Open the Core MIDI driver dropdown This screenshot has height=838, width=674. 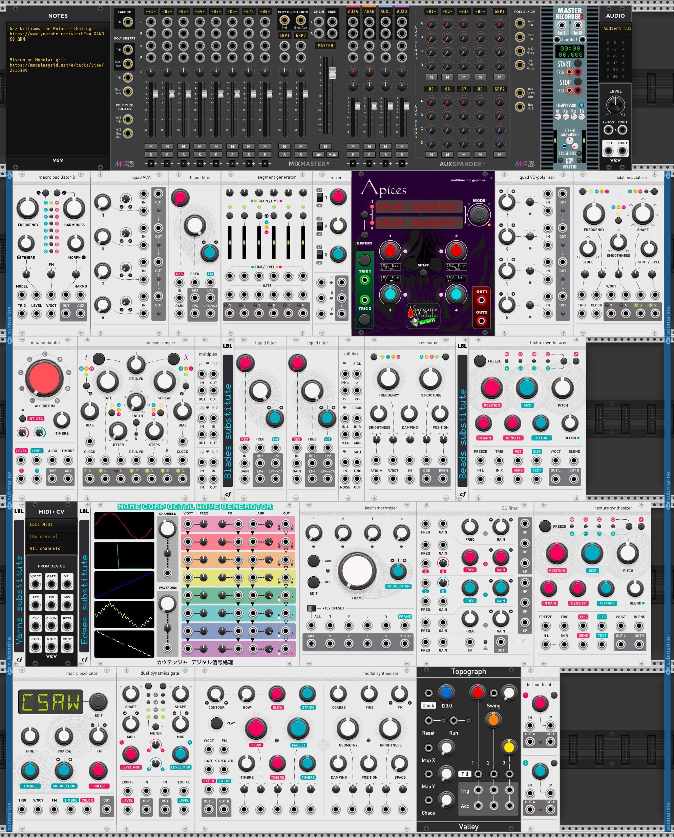(x=51, y=524)
